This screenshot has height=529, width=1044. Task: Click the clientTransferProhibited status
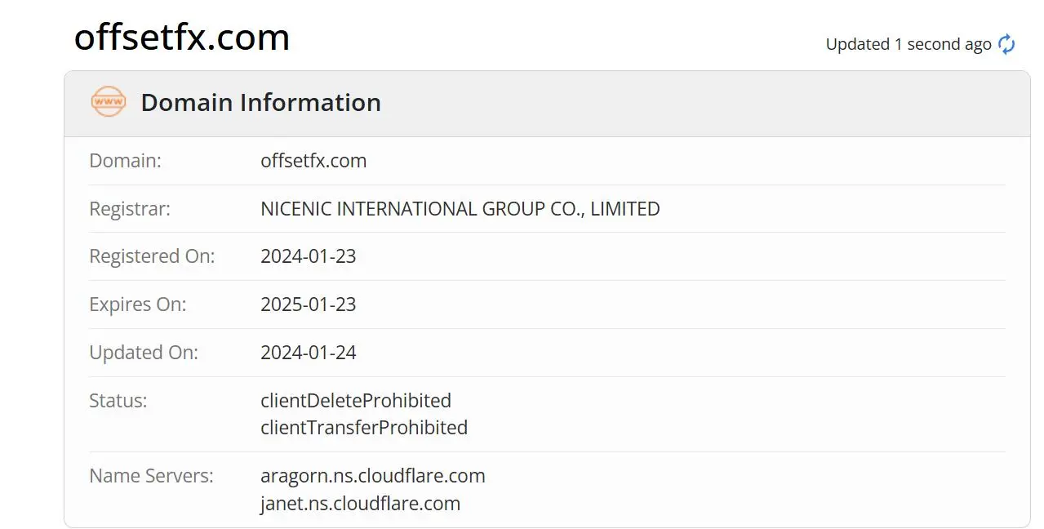tap(364, 428)
